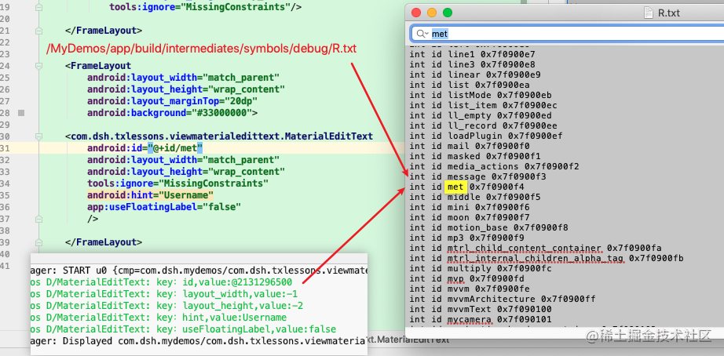Click the color preview square beside android:background
Screen dimensions: 724x356
click(x=21, y=112)
